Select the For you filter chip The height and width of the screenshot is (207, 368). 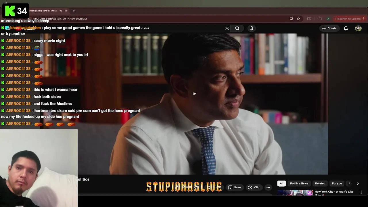pyautogui.click(x=337, y=183)
